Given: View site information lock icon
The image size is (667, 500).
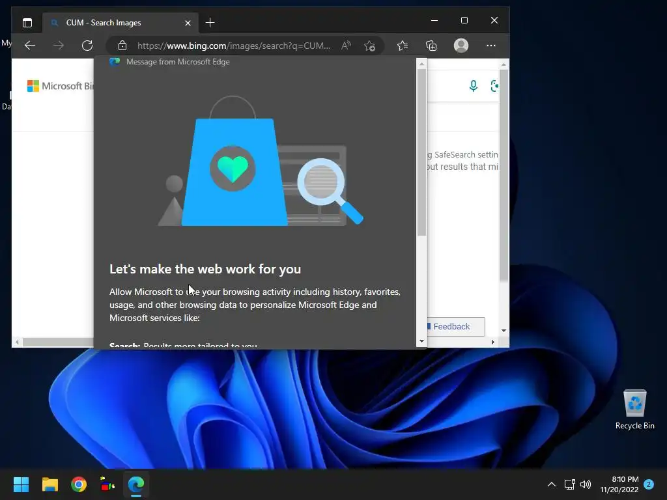Looking at the screenshot, I should pyautogui.click(x=122, y=46).
